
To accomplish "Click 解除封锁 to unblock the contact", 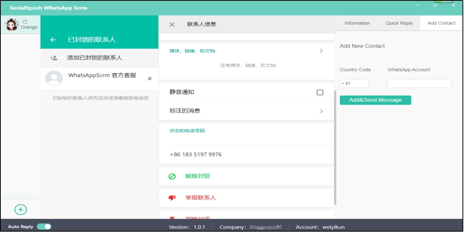I will click(x=198, y=176).
